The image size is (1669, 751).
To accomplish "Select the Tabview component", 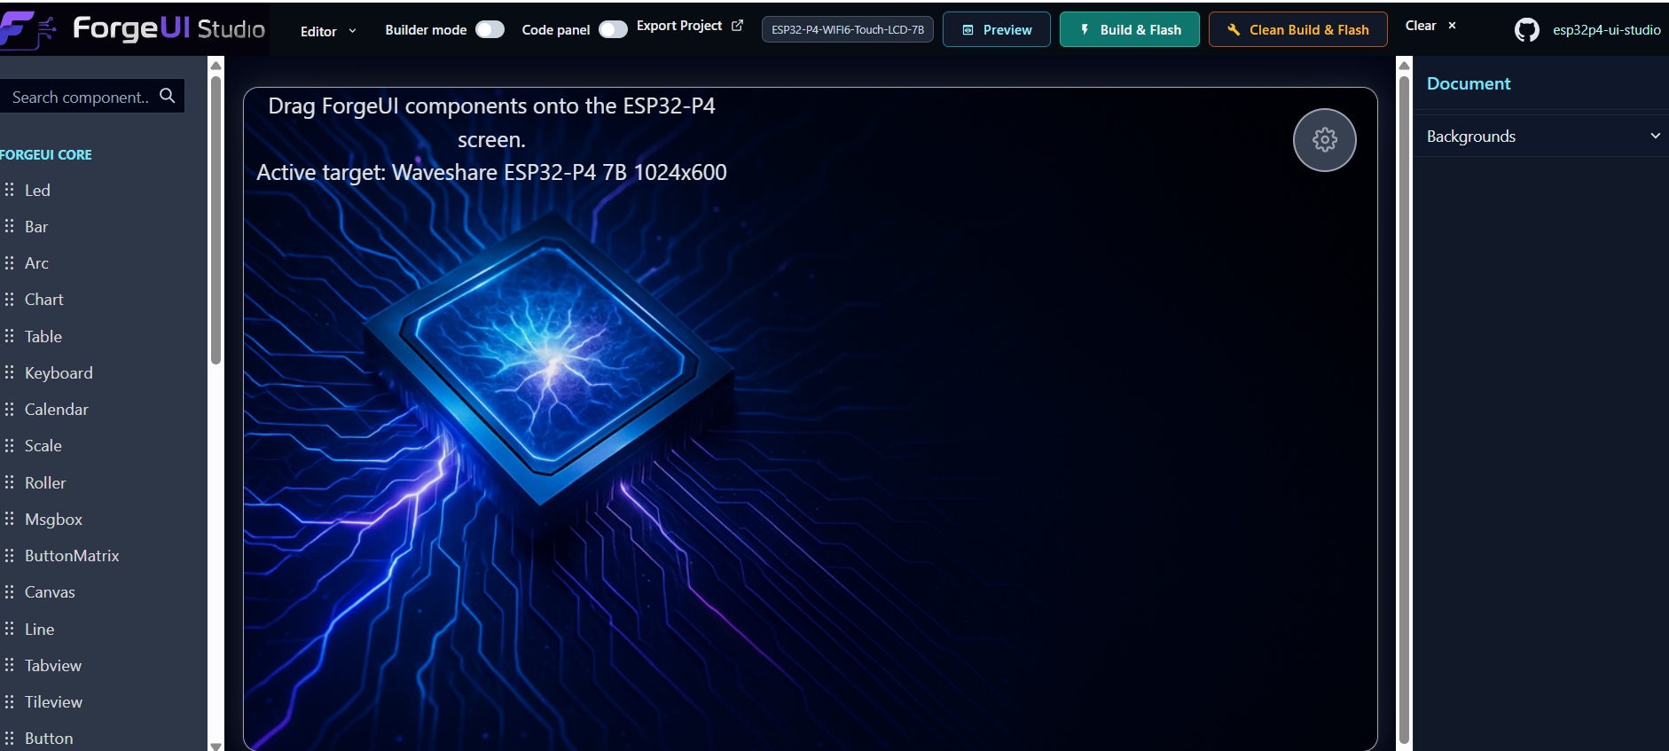I will (53, 666).
